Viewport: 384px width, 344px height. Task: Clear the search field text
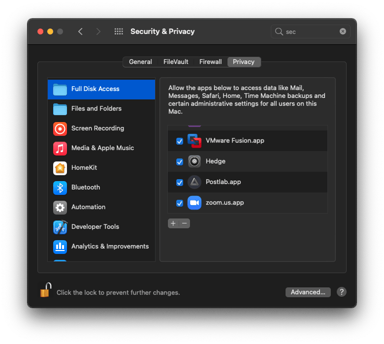342,31
